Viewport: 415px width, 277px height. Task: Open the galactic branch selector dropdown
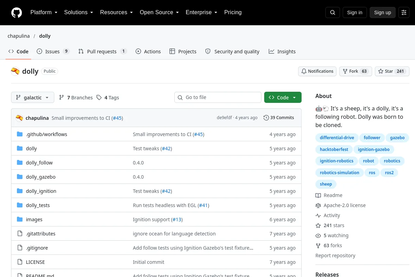pos(33,98)
